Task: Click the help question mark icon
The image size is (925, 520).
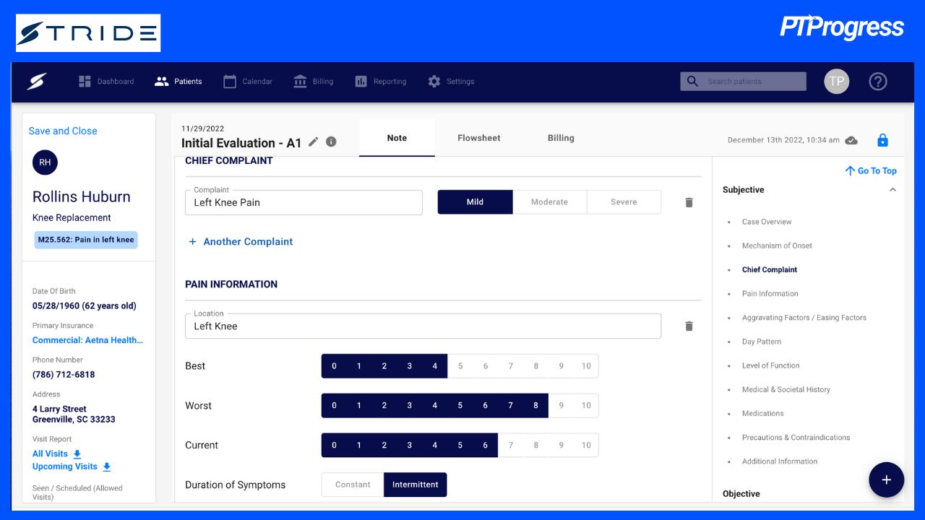Action: (878, 81)
